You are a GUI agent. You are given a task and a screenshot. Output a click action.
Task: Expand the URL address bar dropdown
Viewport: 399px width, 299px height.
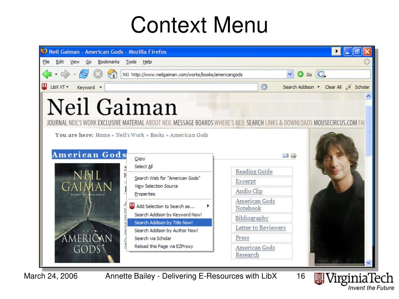pyautogui.click(x=290, y=74)
